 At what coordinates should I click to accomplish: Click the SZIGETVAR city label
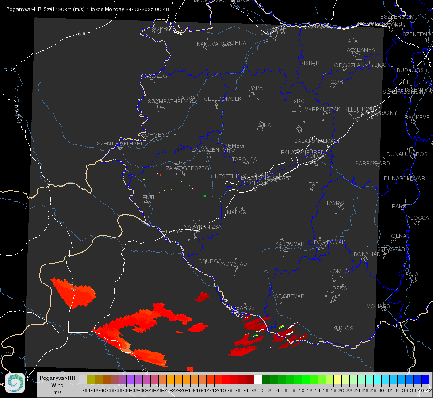(x=290, y=296)
